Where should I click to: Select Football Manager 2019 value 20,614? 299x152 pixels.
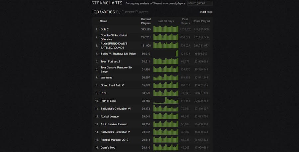(x=146, y=140)
